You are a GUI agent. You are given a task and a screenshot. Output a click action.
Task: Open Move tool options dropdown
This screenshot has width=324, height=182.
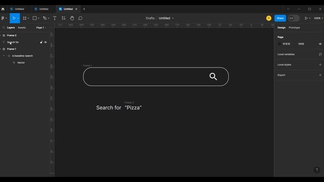(x=18, y=18)
